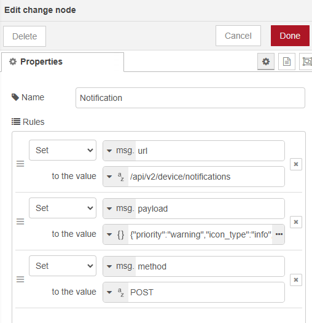The height and width of the screenshot is (323, 312).
Task: Open Set action dropdown for url rule
Action: click(x=63, y=150)
